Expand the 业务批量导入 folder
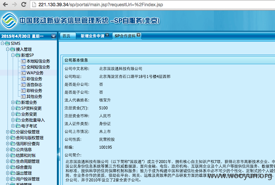This screenshot has height=185, width=275. (x=13, y=120)
